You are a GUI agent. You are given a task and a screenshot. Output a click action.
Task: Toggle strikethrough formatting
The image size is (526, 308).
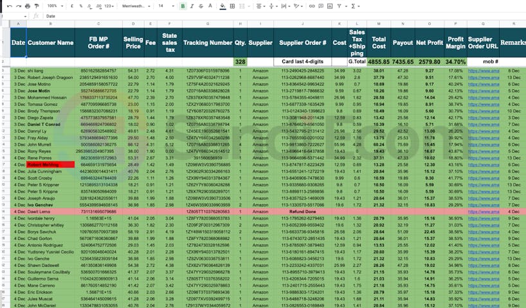coord(201,6)
